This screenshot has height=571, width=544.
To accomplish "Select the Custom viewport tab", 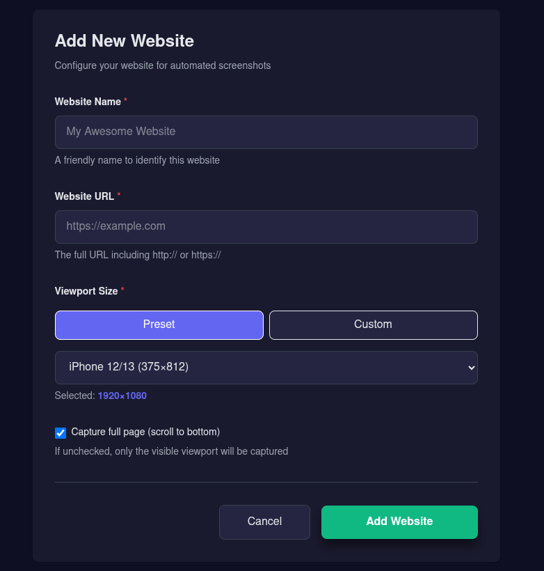I will 373,324.
